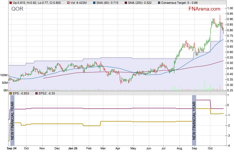The width and height of the screenshot is (234, 154).
Task: Click the SMA (60): 0.715 legend text
Action: [x=107, y=3]
